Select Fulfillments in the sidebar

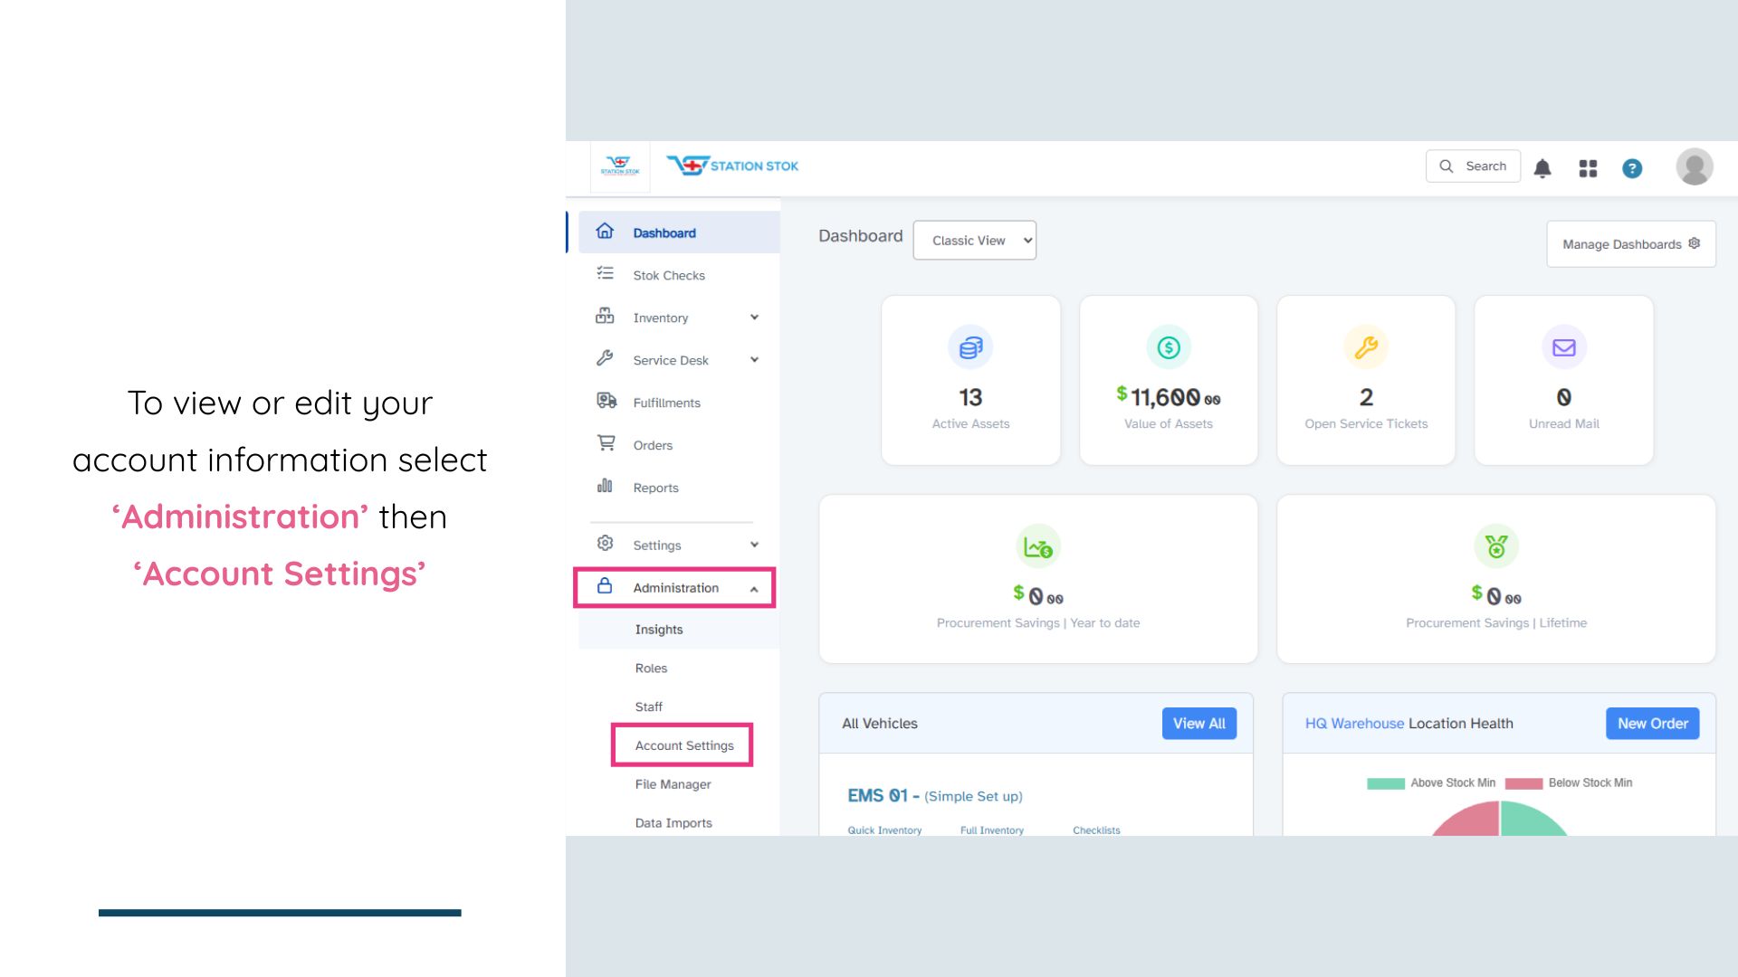coord(666,403)
